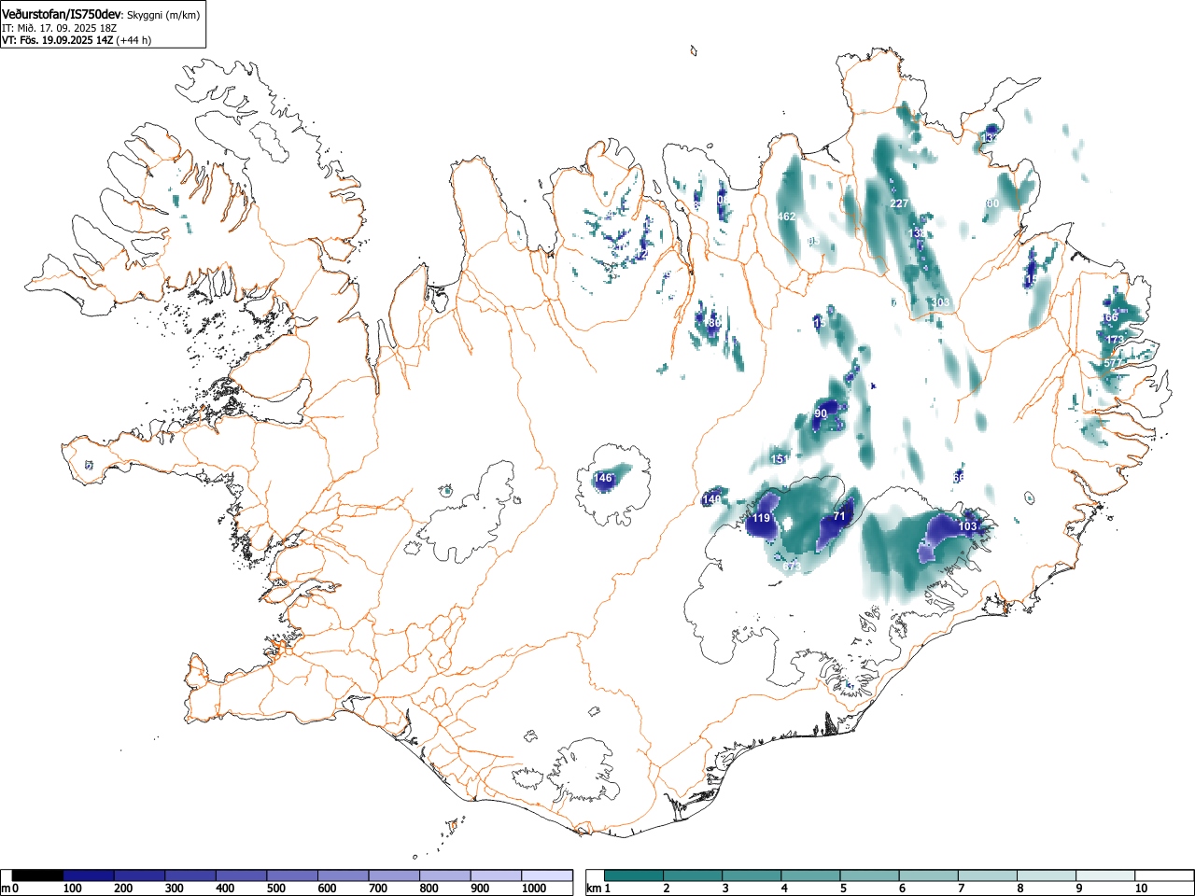Click the visibility value '173' near the east coast
This screenshot has height=896, width=1195.
pos(1115,340)
